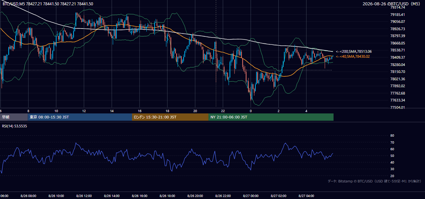Select the 8/26 08:00 time axis label
The width and height of the screenshot is (425, 199).
click(28, 196)
